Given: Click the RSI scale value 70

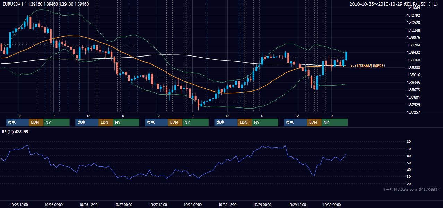Looking at the screenshot, I should pyautogui.click(x=409, y=149).
